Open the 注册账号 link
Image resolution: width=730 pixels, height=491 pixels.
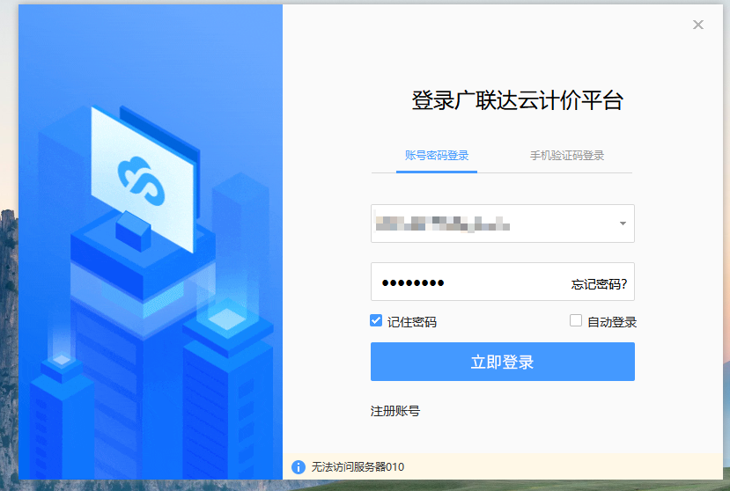(395, 411)
